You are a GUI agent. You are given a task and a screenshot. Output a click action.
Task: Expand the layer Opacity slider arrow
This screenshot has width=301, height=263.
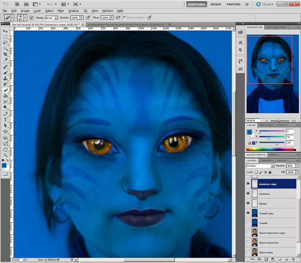pyautogui.click(x=298, y=166)
